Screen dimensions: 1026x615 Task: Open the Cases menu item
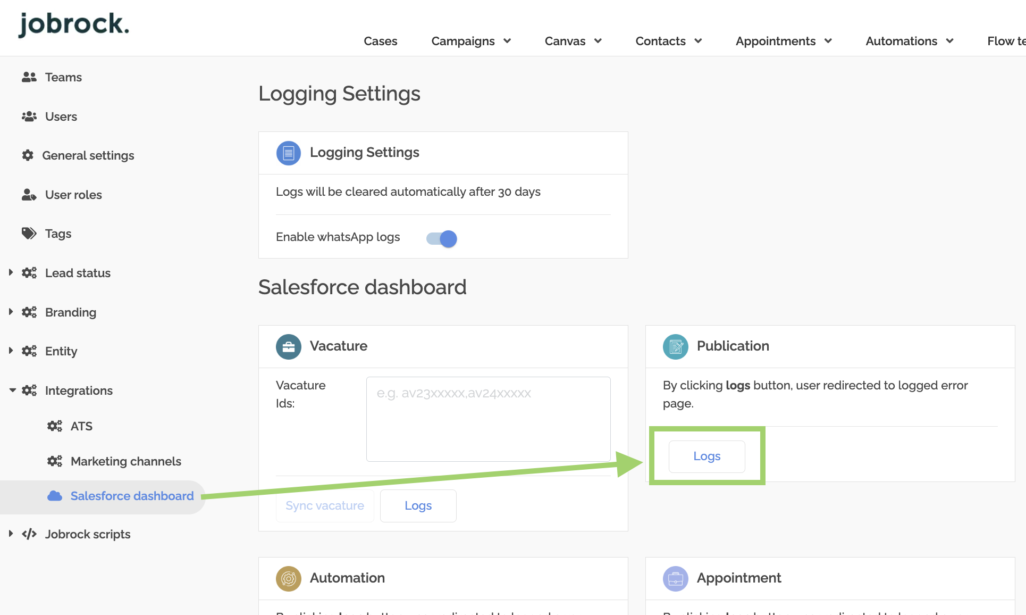pyautogui.click(x=380, y=41)
